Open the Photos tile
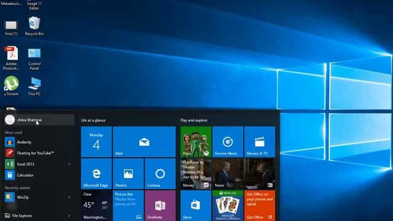 pyautogui.click(x=128, y=174)
